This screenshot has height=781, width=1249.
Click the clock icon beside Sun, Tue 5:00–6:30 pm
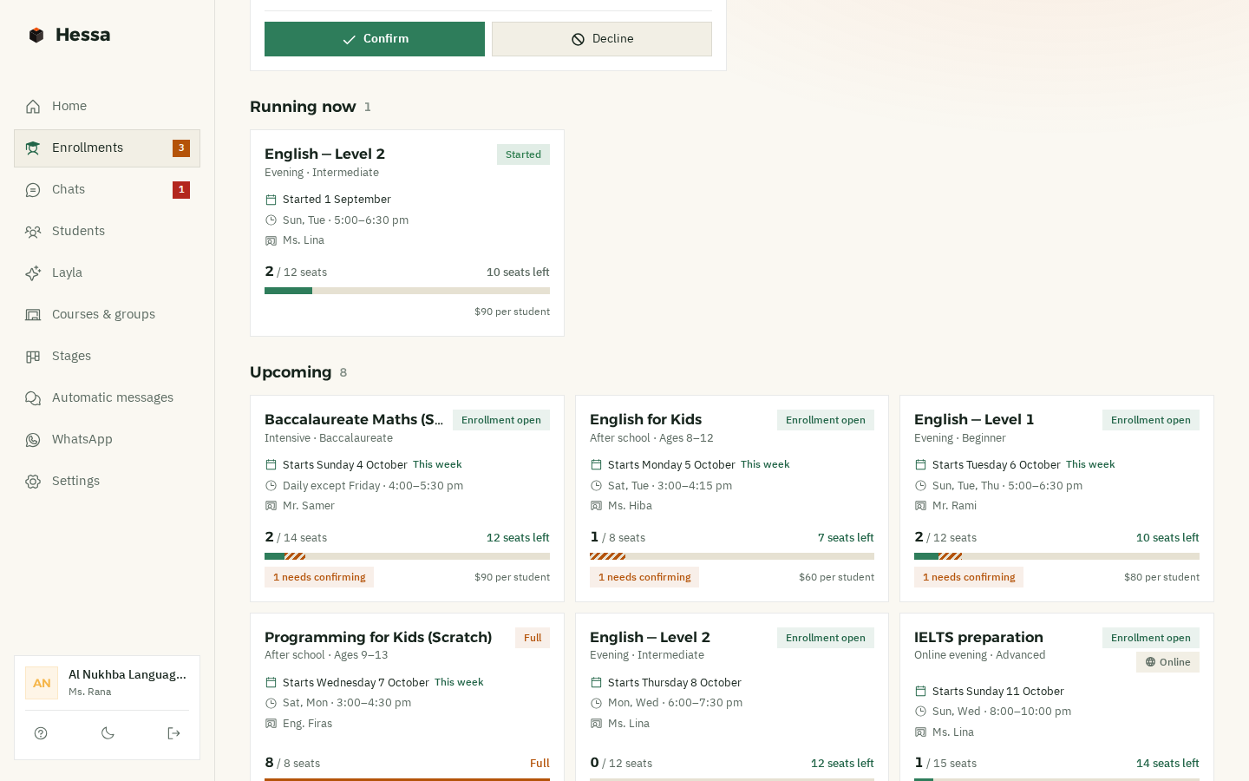point(271,220)
